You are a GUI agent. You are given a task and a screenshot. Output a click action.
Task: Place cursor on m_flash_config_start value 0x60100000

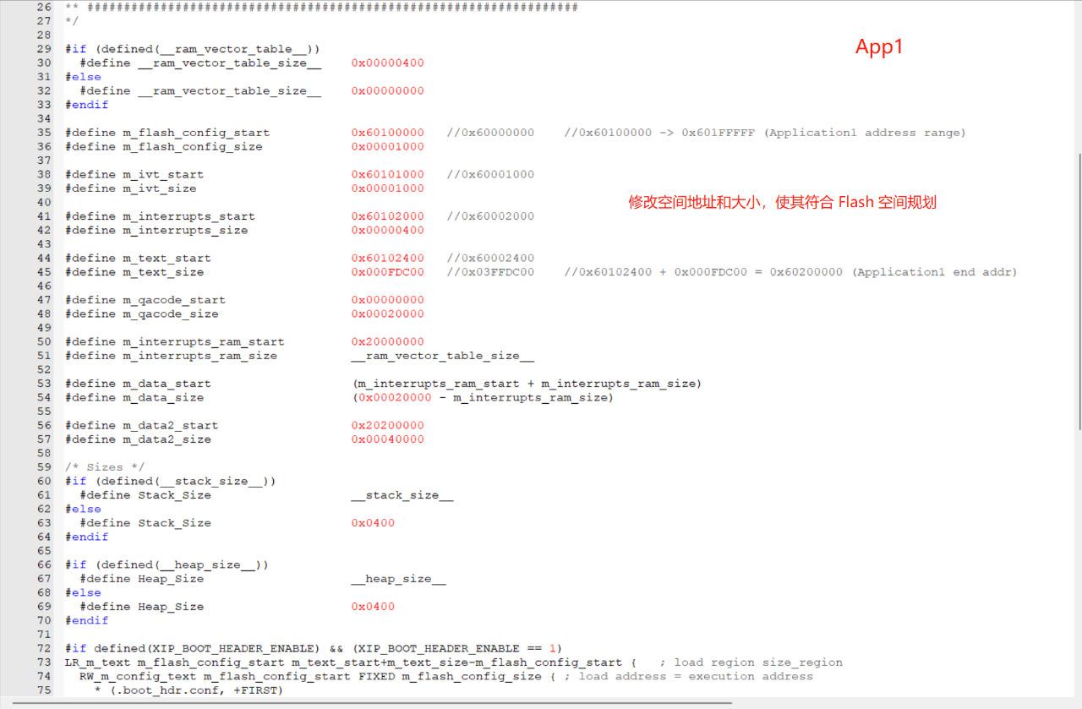(x=388, y=133)
